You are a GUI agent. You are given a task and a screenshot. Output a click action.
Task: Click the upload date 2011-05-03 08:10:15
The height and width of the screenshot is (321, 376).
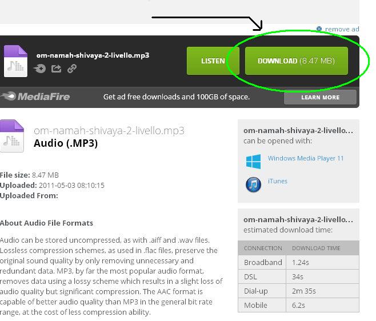pyautogui.click(x=71, y=185)
